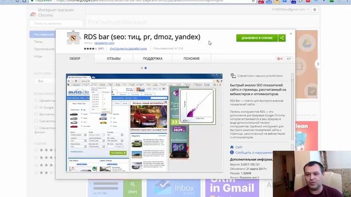Select Приложения in the store sidebar
This screenshot has width=351, height=197.
click(44, 49)
